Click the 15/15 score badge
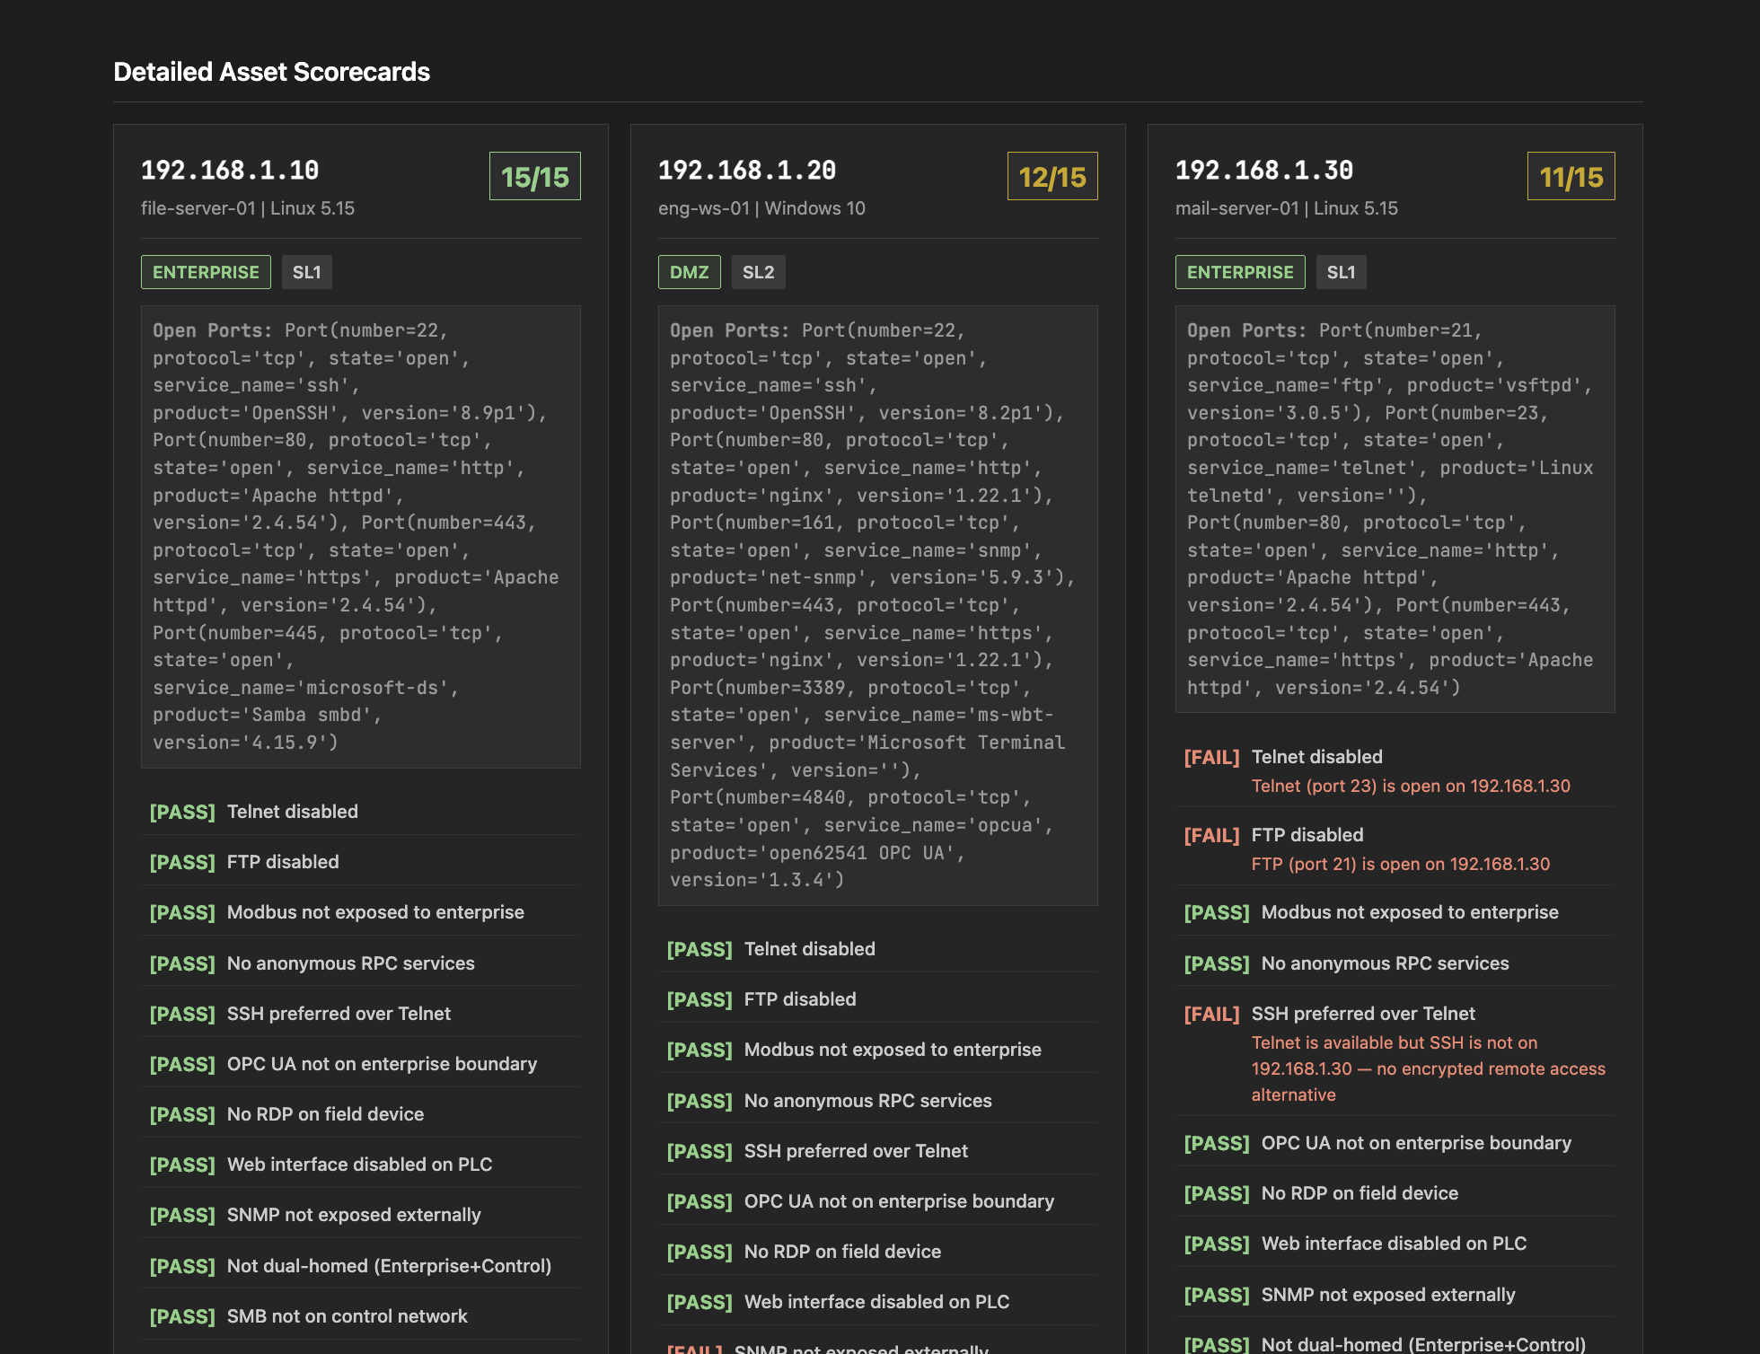The width and height of the screenshot is (1760, 1354). point(535,177)
